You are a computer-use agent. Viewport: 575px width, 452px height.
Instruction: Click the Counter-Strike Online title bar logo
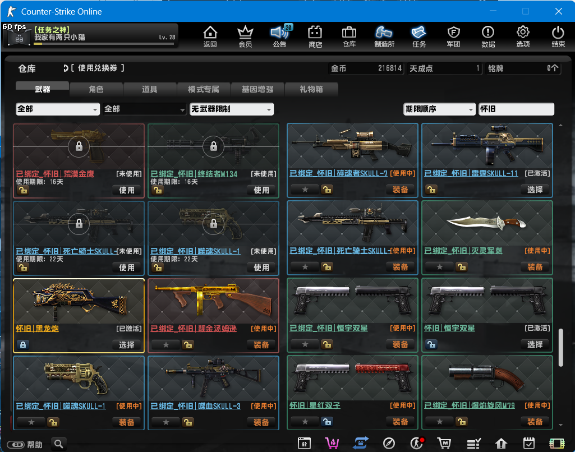pyautogui.click(x=12, y=11)
